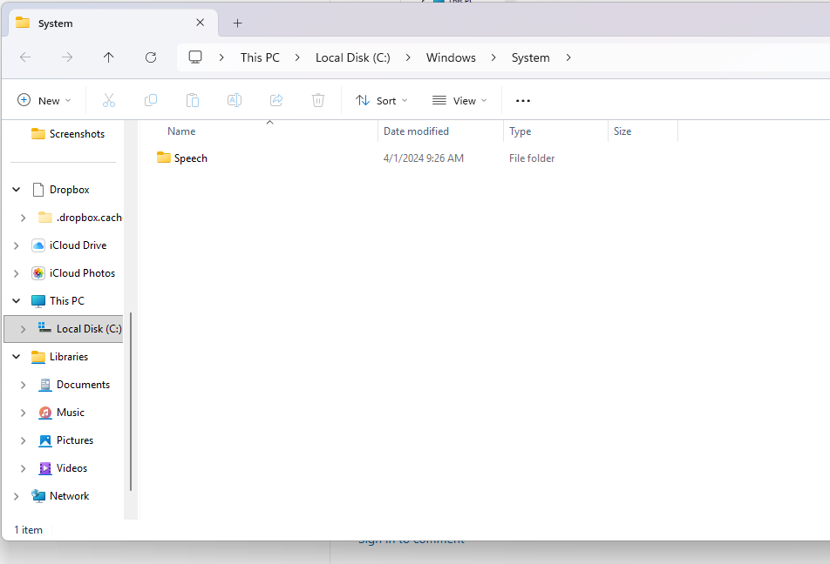Expand the Local Disk (C:) node
This screenshot has width=830, height=564.
pyautogui.click(x=24, y=329)
